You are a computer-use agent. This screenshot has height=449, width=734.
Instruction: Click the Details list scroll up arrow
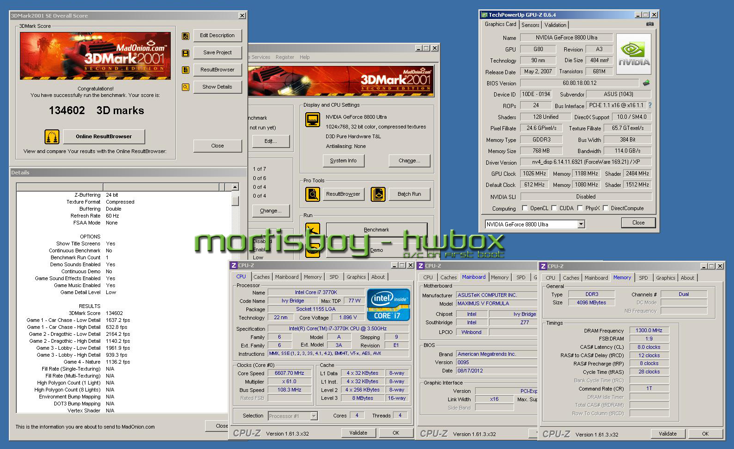tap(235, 187)
